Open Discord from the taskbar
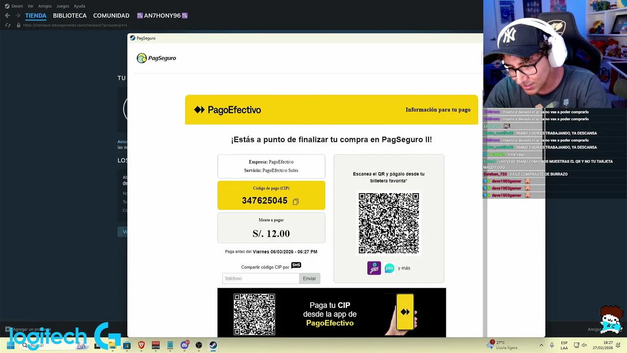 click(185, 345)
